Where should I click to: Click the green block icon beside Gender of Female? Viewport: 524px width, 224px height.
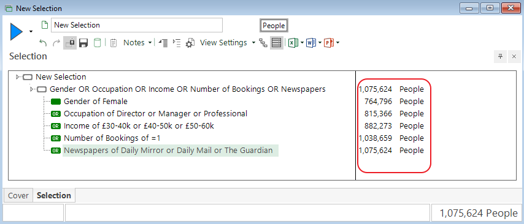[56, 102]
